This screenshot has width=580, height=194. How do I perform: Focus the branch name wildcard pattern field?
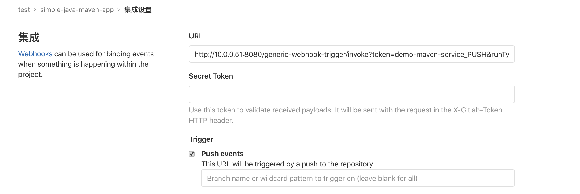pyautogui.click(x=358, y=178)
